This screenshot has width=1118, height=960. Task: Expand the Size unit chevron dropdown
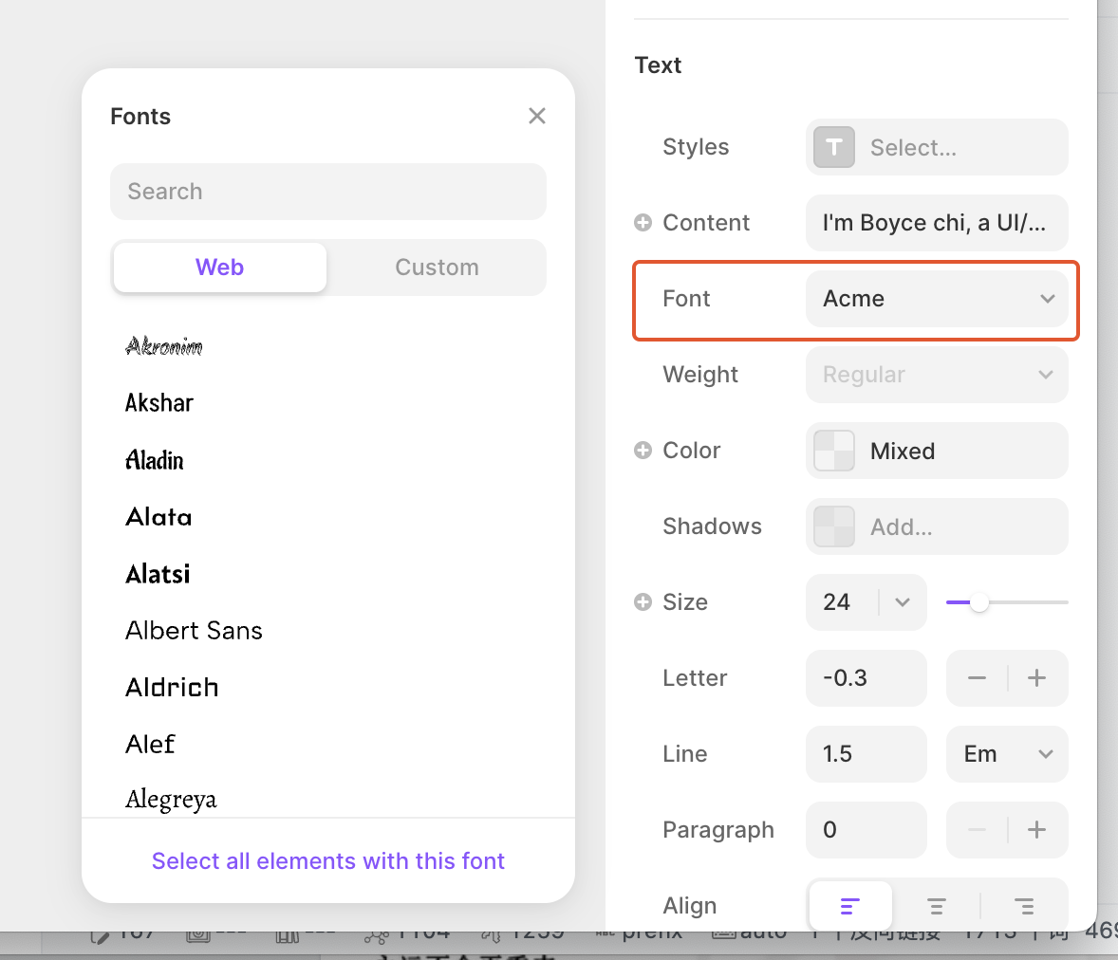[x=903, y=602]
